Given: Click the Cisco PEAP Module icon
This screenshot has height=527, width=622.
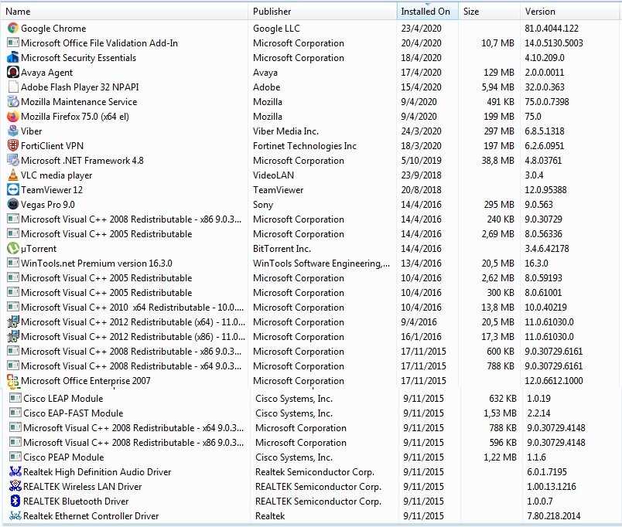Looking at the screenshot, I should point(15,457).
